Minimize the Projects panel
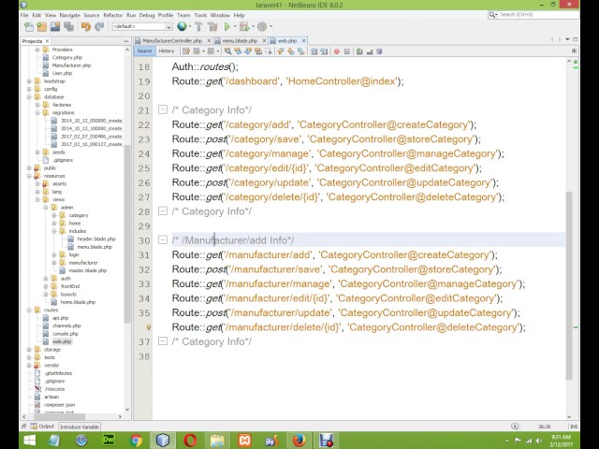The width and height of the screenshot is (599, 449). tap(126, 41)
